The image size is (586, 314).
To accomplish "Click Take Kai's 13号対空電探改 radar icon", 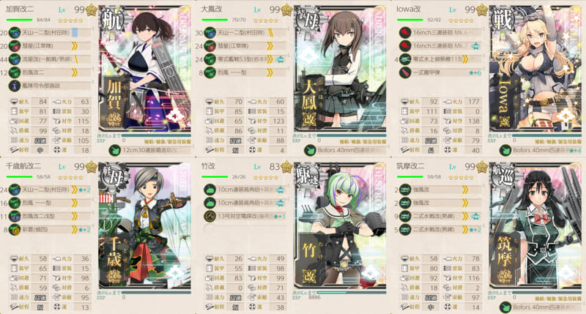I will point(209,216).
